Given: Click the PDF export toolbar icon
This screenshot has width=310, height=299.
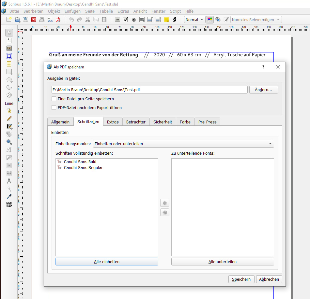Looking at the screenshot, I should pyautogui.click(x=58, y=20).
